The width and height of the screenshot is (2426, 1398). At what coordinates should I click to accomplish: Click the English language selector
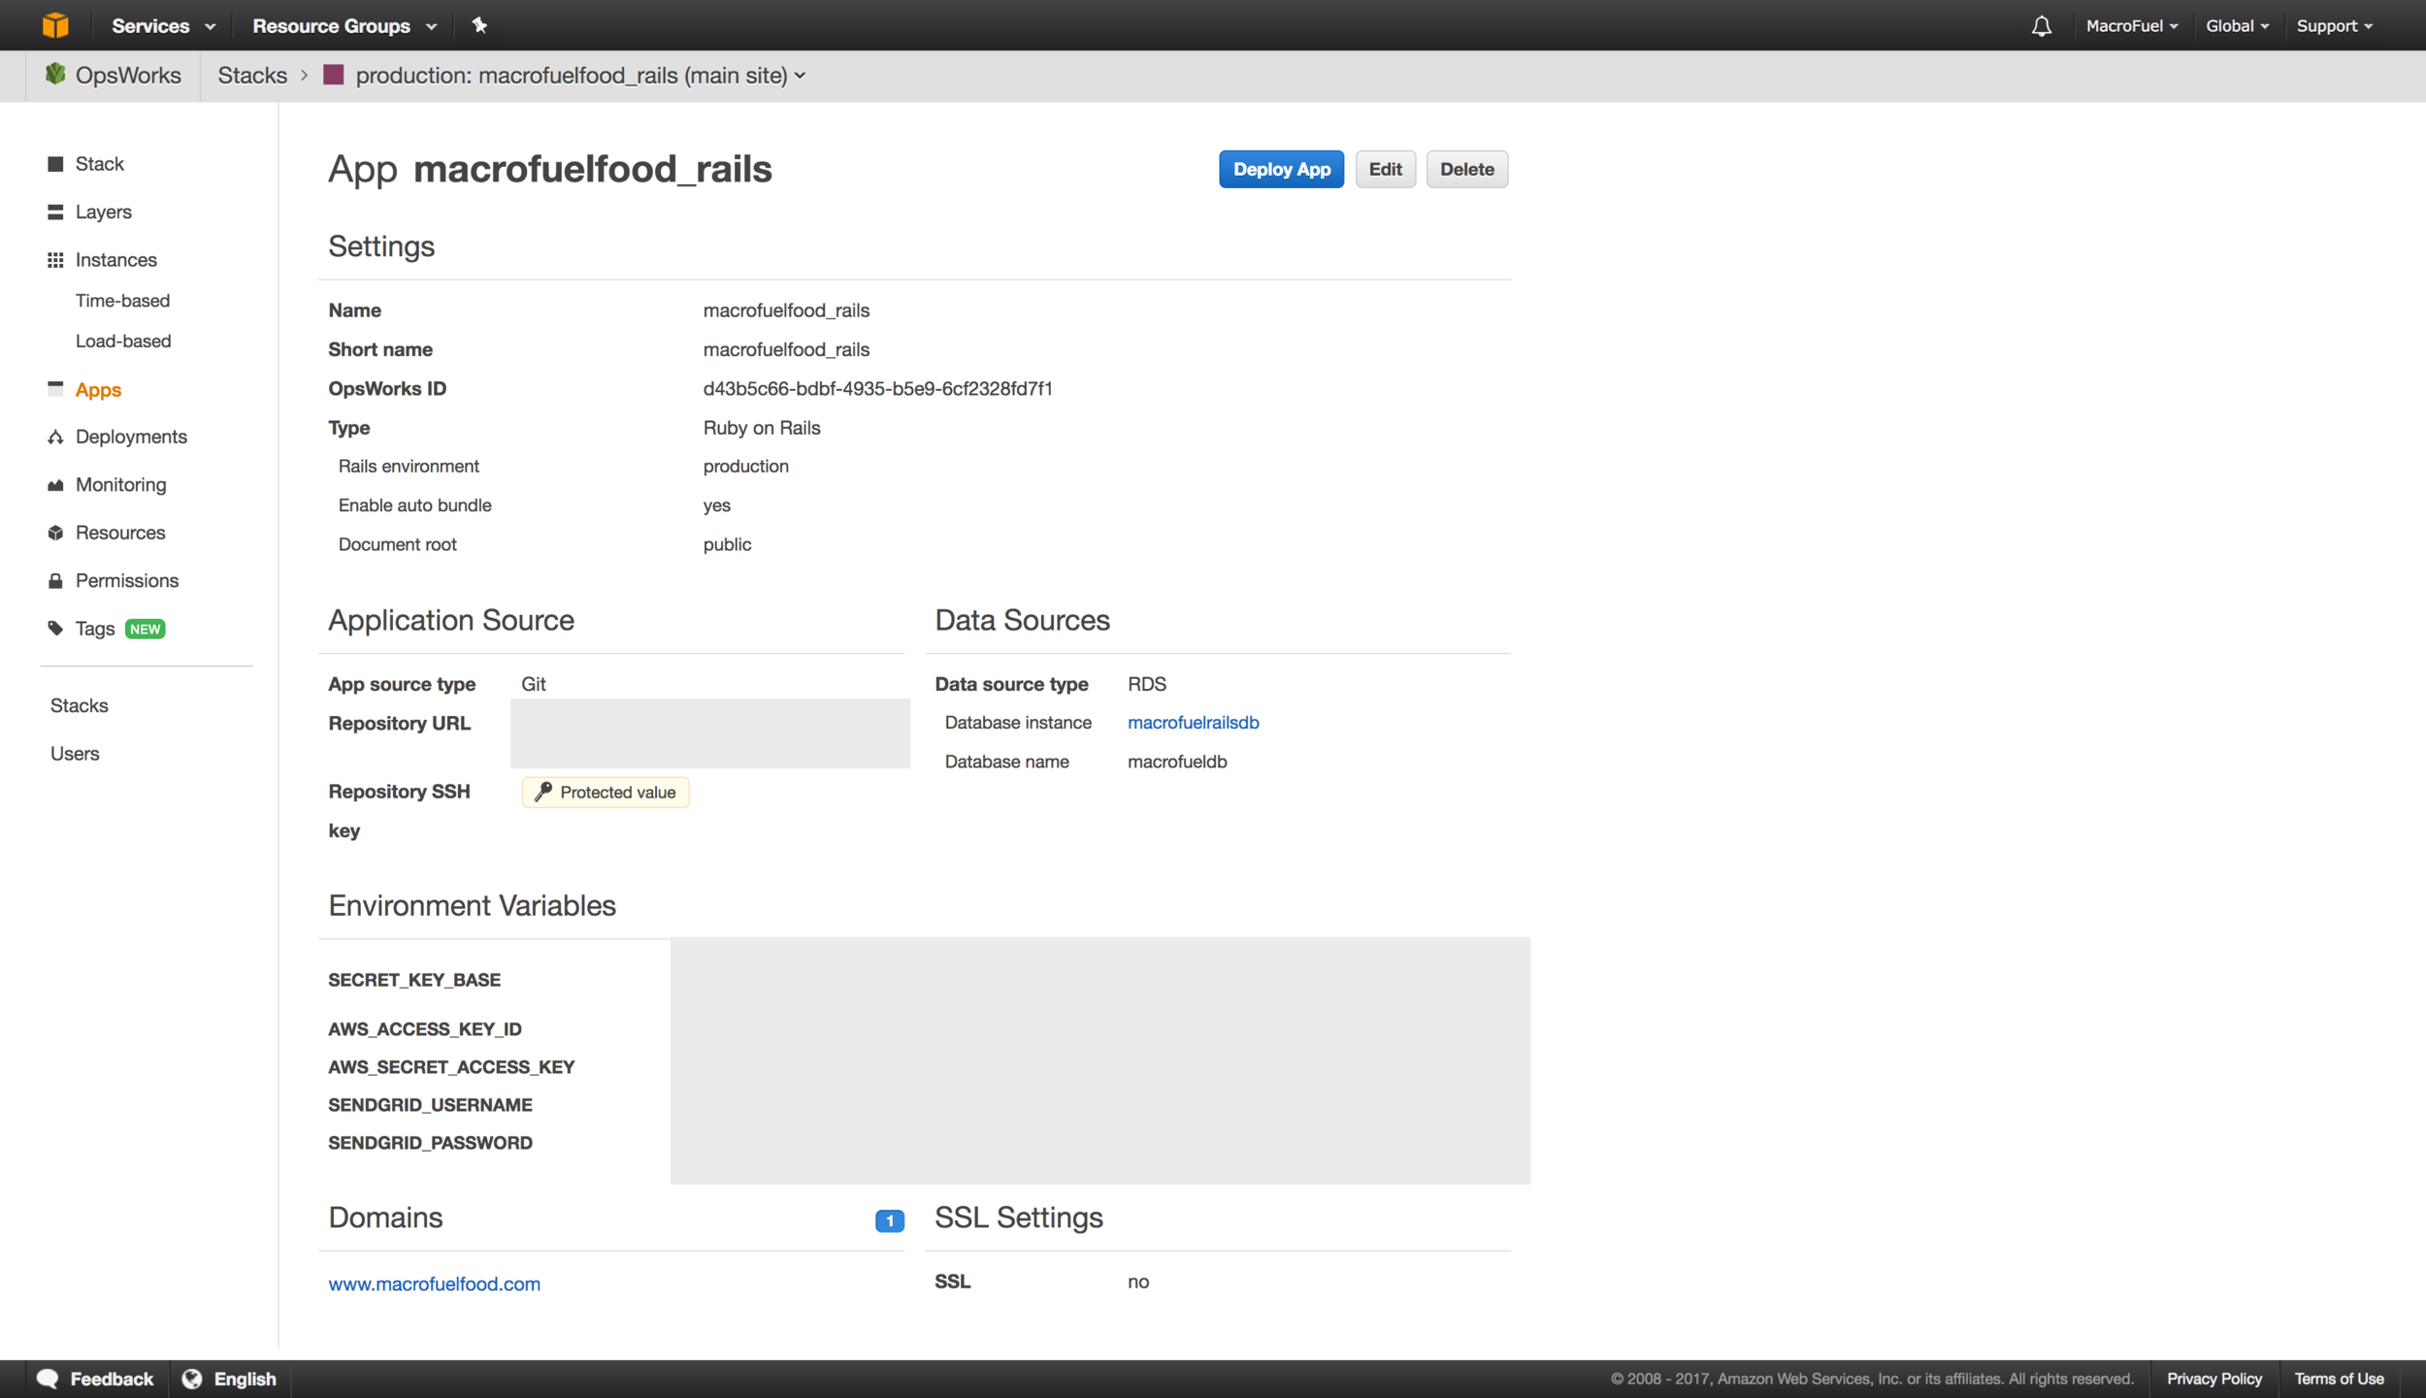245,1379
